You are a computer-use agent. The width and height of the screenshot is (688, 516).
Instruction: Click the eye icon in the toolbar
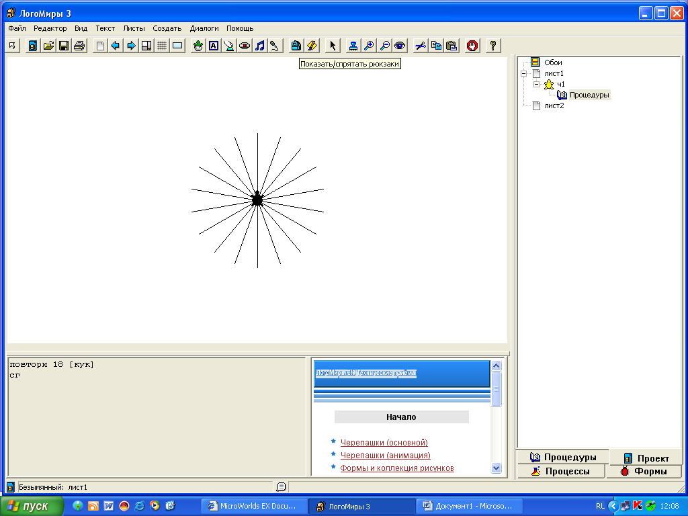400,46
